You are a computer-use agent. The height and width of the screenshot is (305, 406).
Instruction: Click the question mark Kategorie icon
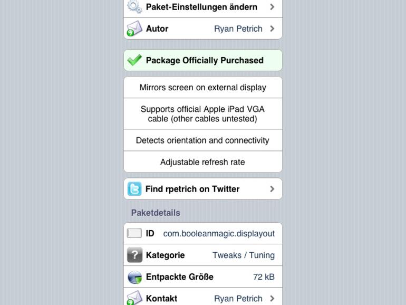click(x=134, y=255)
